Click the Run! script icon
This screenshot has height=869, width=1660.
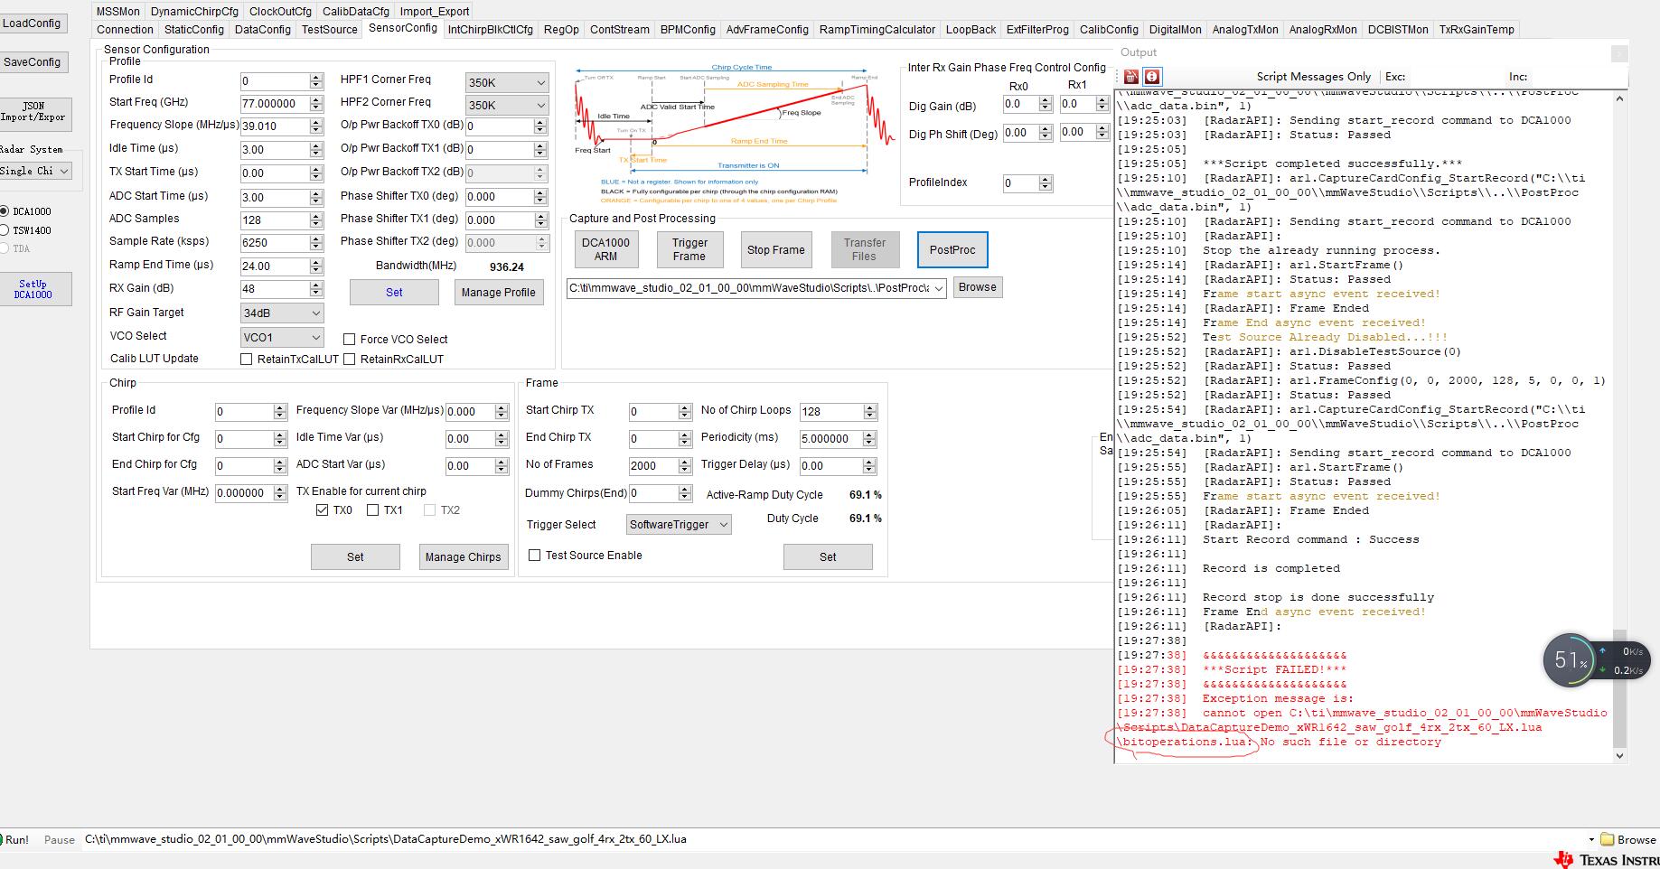(14, 839)
